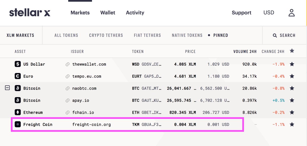Filter by NATIVE TOKENS
This screenshot has width=307, height=146.
click(x=187, y=35)
